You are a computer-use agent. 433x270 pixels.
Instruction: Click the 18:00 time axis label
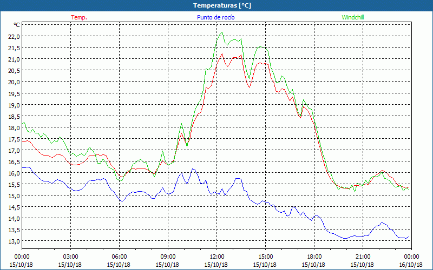pyautogui.click(x=314, y=256)
